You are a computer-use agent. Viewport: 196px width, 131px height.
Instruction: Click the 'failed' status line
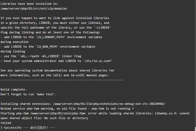coord(6,123)
